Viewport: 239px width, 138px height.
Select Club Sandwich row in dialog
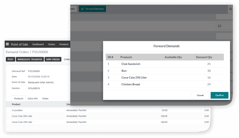[165, 64]
